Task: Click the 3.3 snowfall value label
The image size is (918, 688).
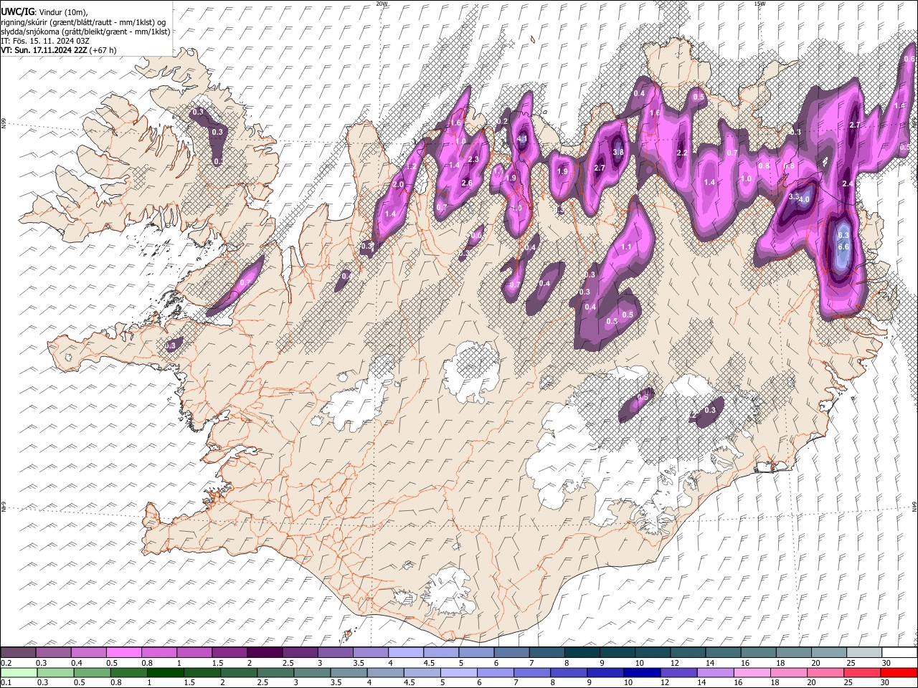Action: (793, 196)
